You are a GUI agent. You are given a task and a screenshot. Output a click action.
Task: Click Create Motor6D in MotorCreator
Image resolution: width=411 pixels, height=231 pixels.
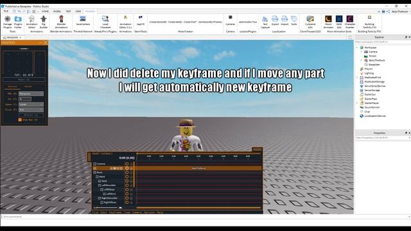tap(158, 22)
